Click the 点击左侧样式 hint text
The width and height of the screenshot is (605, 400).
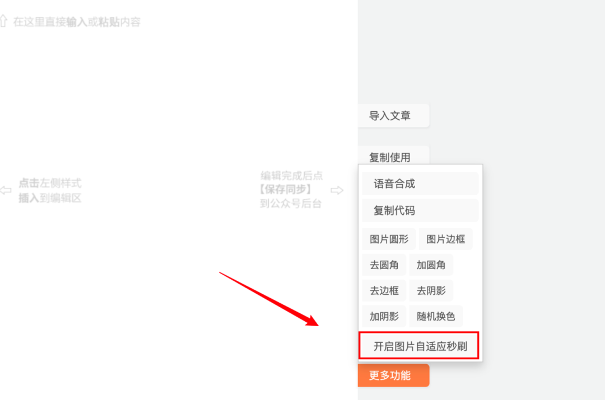50,183
